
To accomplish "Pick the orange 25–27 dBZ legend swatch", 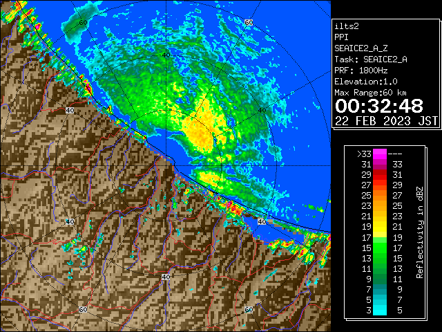I will [x=380, y=195].
